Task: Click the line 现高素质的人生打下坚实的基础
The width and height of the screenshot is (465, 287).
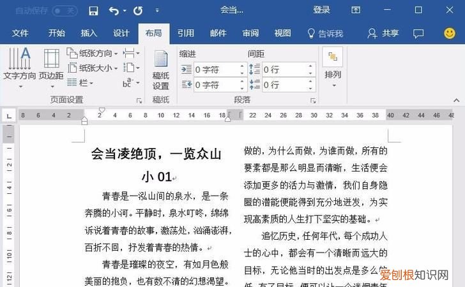Action: pos(307,219)
